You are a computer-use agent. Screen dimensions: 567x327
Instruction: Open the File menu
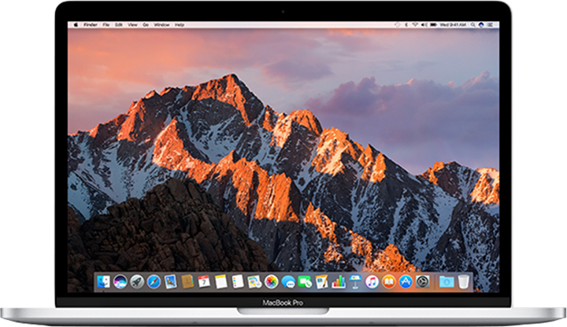[x=103, y=25]
